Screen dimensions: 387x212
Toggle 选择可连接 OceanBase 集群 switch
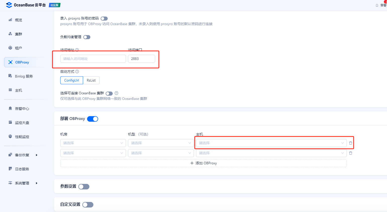(x=109, y=94)
